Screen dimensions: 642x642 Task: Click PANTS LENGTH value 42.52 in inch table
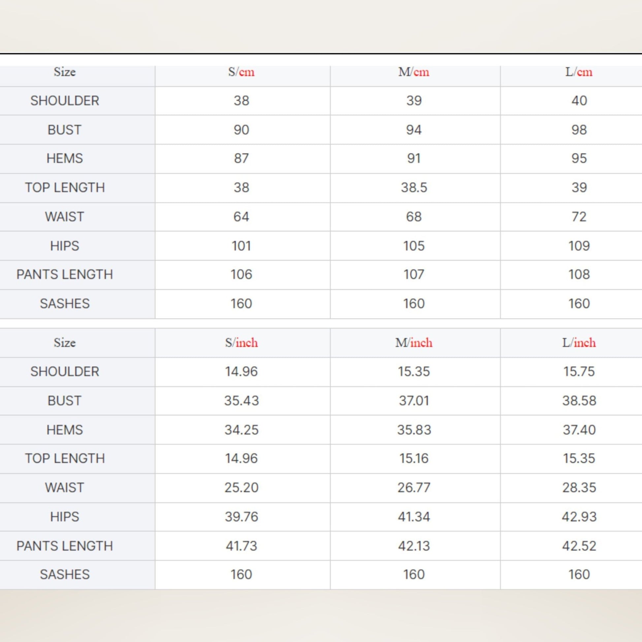(x=579, y=545)
